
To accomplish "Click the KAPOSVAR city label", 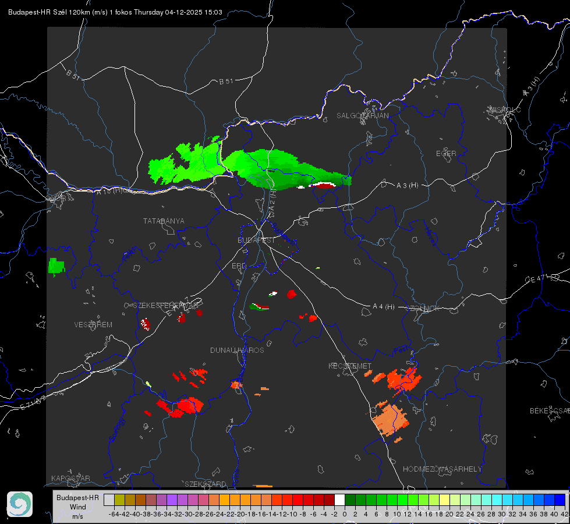I will click(x=70, y=478).
